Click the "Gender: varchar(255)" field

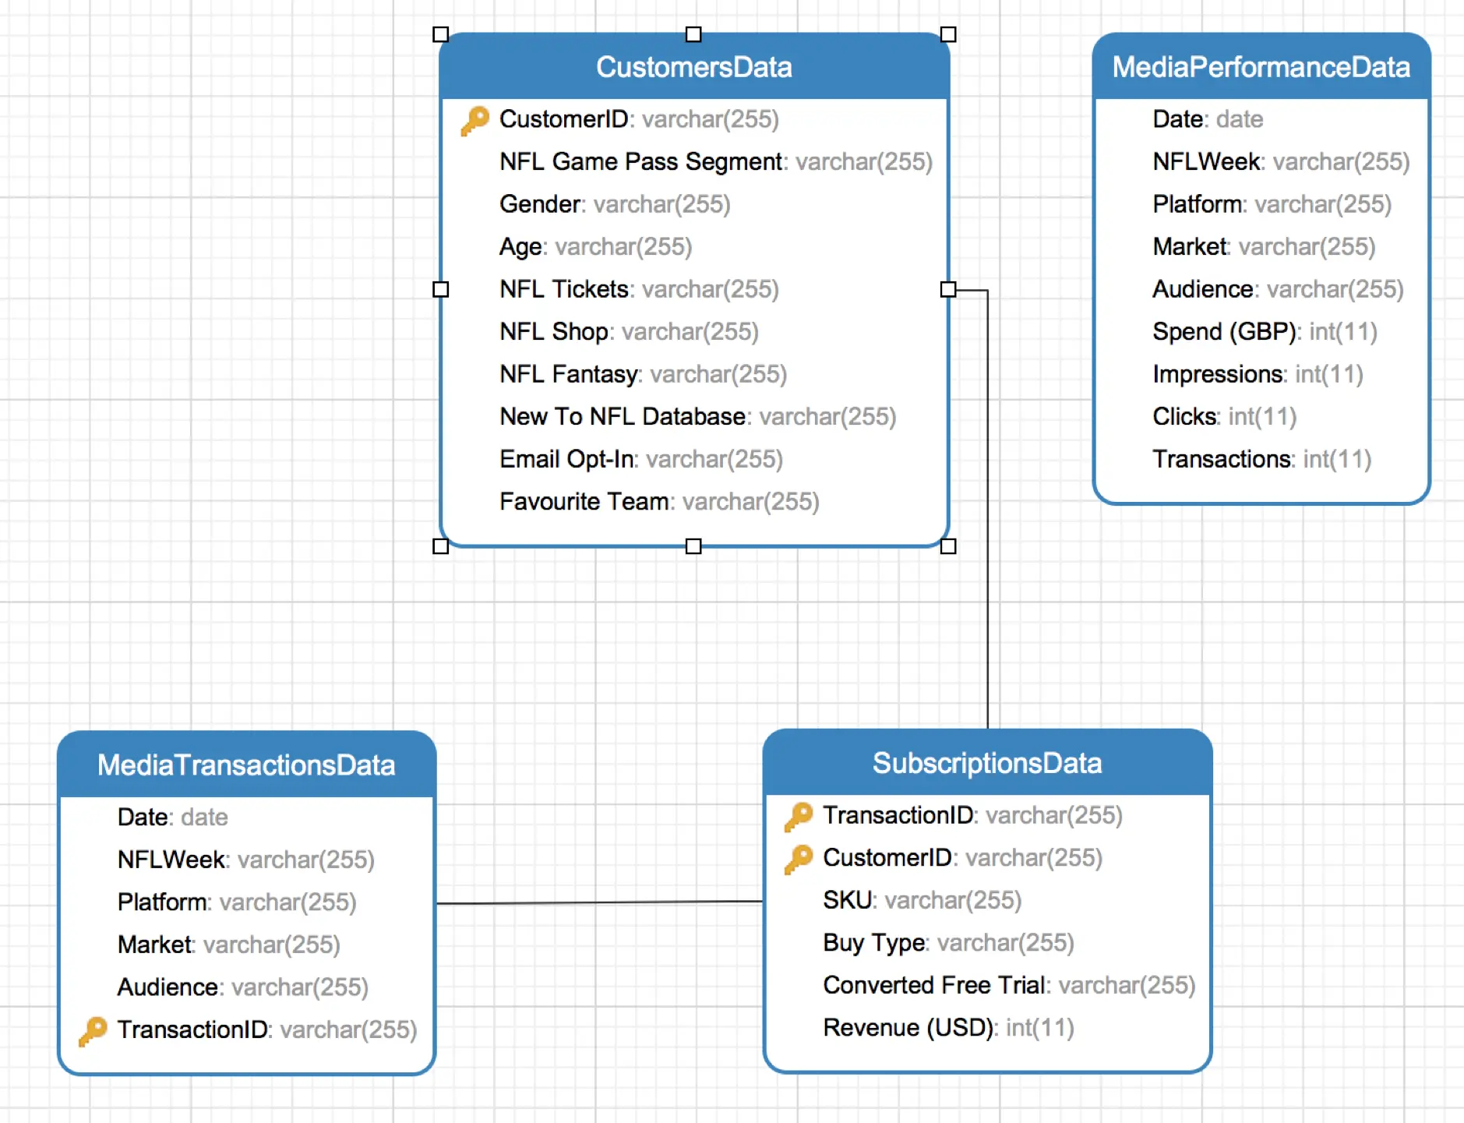point(615,204)
